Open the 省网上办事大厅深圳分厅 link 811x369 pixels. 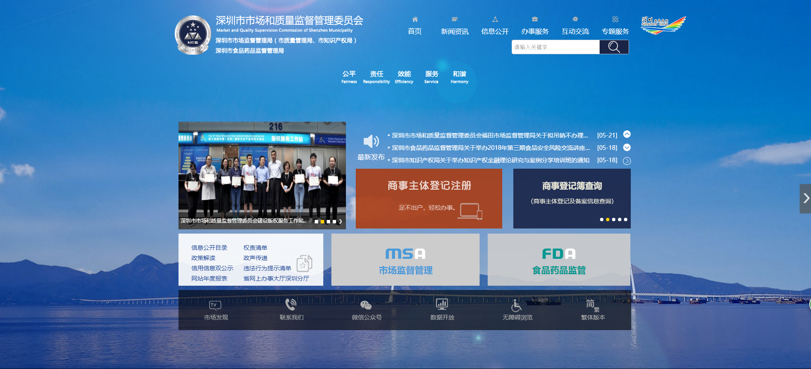tap(276, 278)
